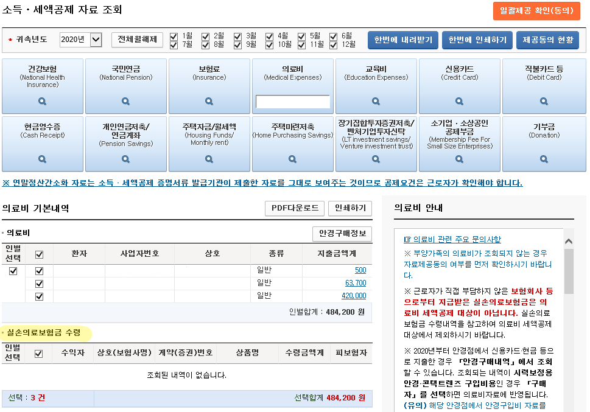
Task: Toggle the 6월 month checkbox
Action: click(x=334, y=37)
